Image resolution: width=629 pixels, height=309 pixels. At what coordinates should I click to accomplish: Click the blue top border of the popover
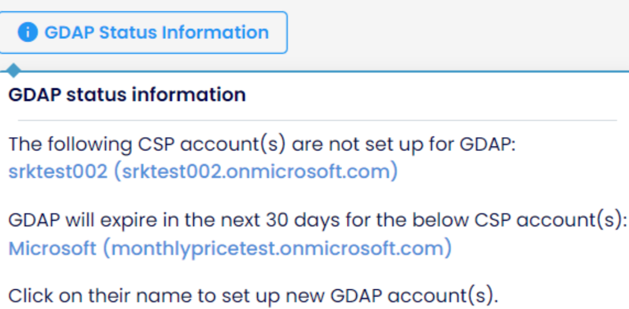click(325, 72)
